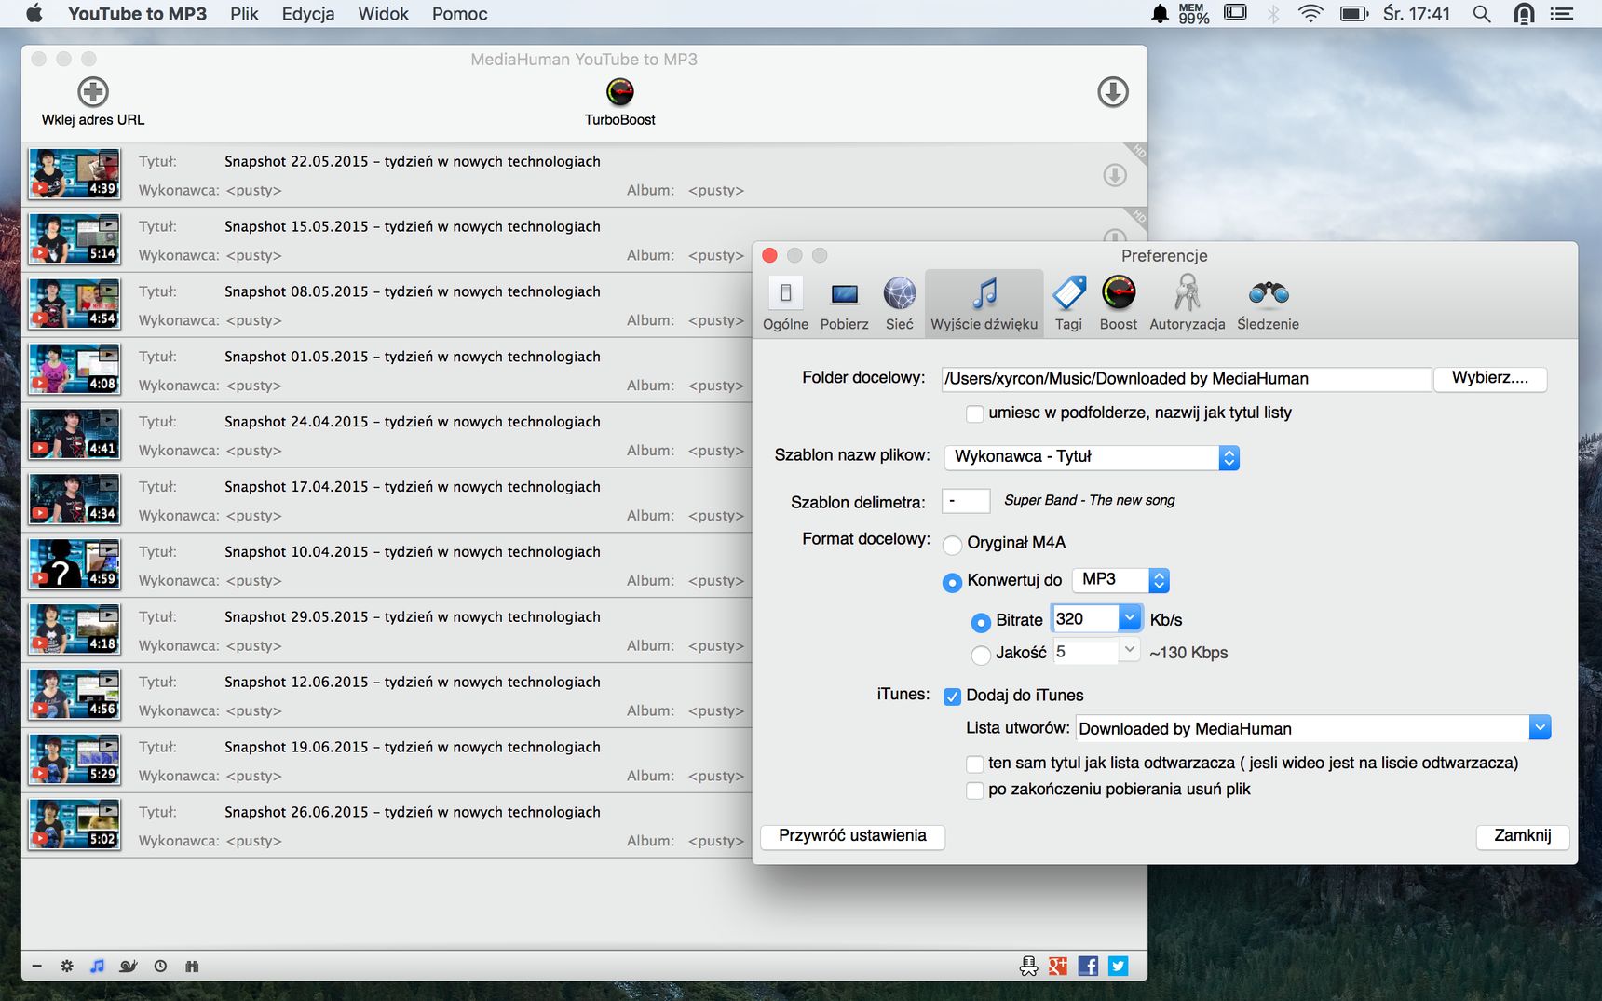Click the minus remove icon in bottom bar
Viewport: 1602px width, 1001px height.
pyautogui.click(x=36, y=967)
